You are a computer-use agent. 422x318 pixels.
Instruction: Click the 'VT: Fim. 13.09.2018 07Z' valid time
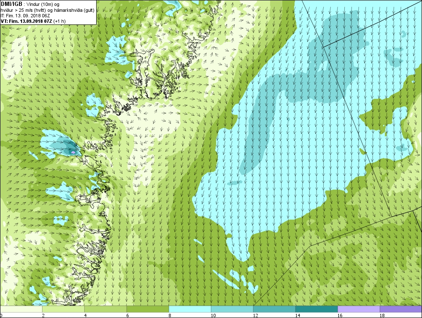coord(27,21)
